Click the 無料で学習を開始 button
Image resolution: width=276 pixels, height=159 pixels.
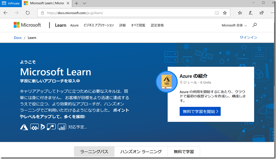point(200,111)
